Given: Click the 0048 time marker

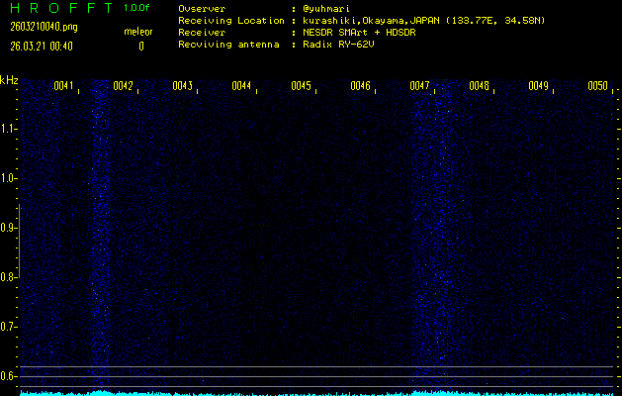Looking at the screenshot, I should [479, 86].
